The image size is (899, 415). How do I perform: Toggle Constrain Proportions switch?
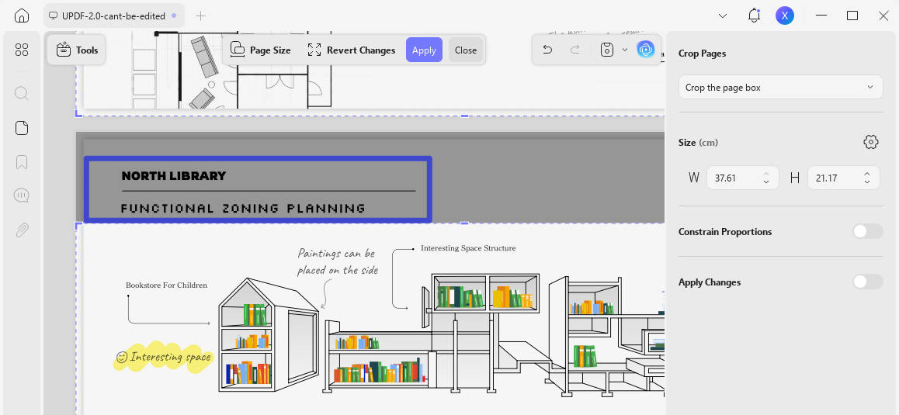pyautogui.click(x=867, y=232)
